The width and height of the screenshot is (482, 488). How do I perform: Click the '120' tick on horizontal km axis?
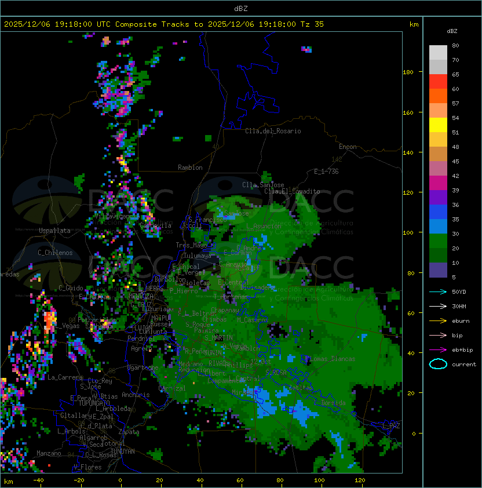pos(360,480)
